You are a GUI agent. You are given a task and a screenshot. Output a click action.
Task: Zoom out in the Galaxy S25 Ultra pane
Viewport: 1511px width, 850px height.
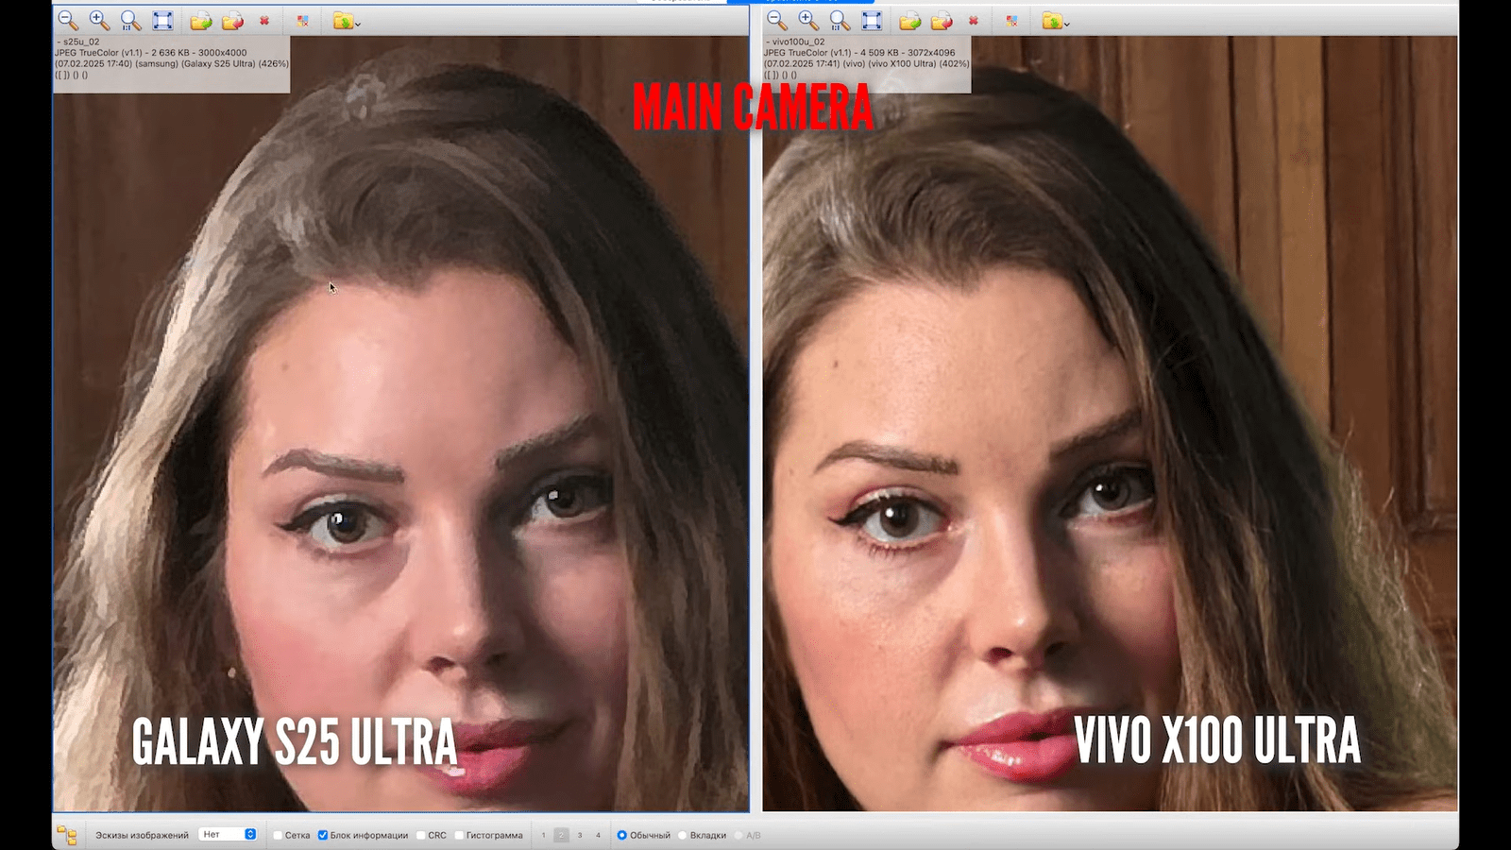tap(67, 20)
